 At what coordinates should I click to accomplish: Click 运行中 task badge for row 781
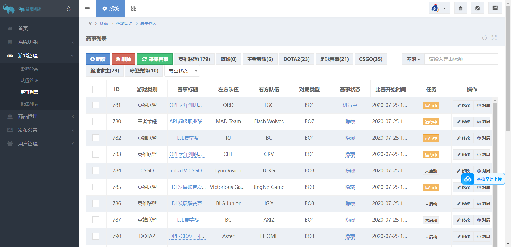[x=431, y=105]
